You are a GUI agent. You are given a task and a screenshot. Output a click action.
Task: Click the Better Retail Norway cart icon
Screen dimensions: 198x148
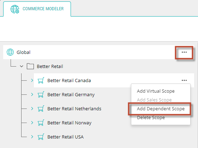pyautogui.click(x=41, y=123)
